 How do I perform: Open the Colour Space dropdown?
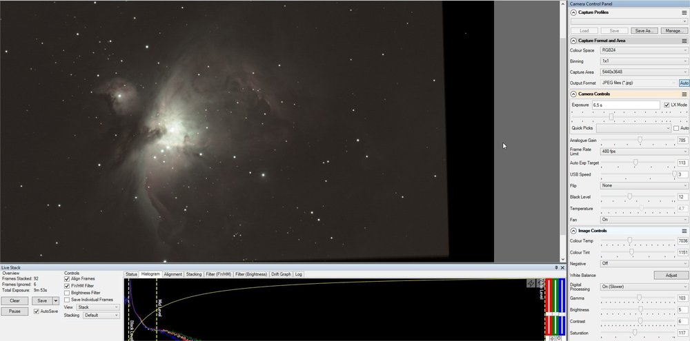(x=644, y=50)
